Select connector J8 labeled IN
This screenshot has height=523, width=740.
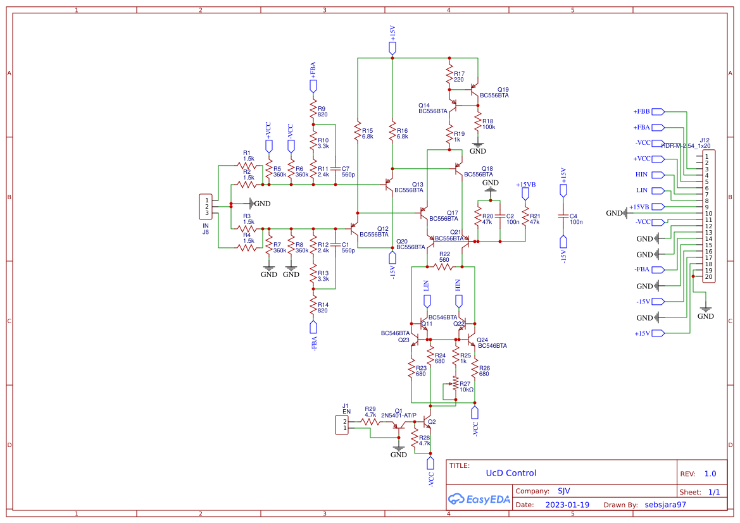[207, 206]
